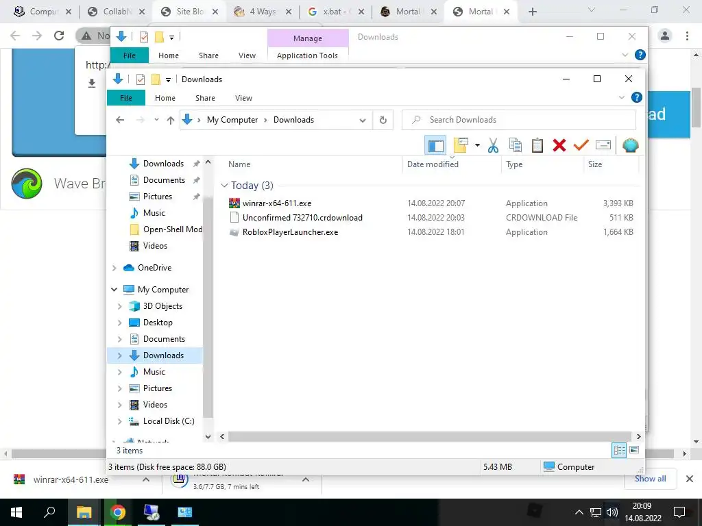Open pinned Pictures in quick access
The image size is (702, 526).
pyautogui.click(x=157, y=197)
